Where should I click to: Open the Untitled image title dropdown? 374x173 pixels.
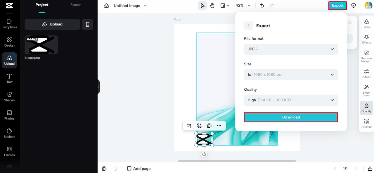click(130, 6)
